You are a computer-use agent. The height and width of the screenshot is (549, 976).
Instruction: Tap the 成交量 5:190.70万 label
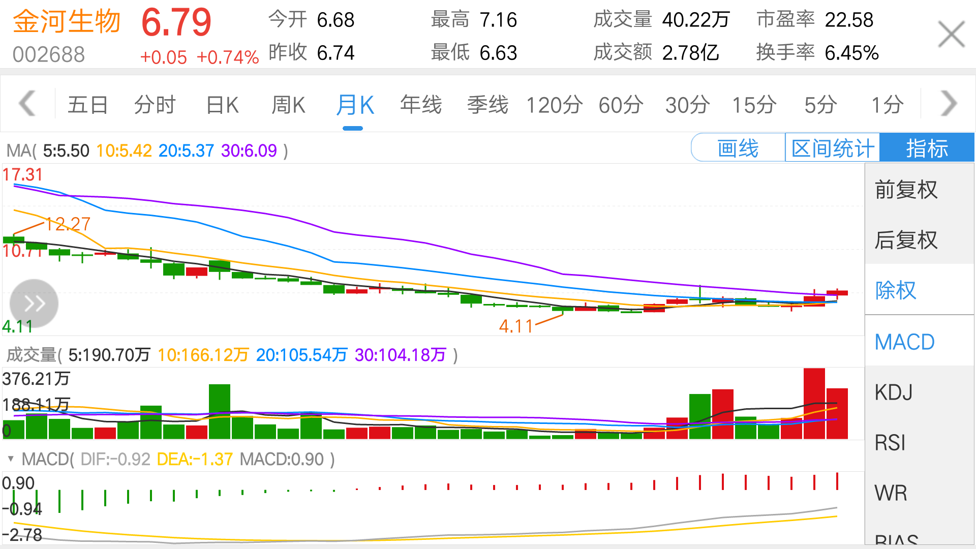pyautogui.click(x=109, y=355)
